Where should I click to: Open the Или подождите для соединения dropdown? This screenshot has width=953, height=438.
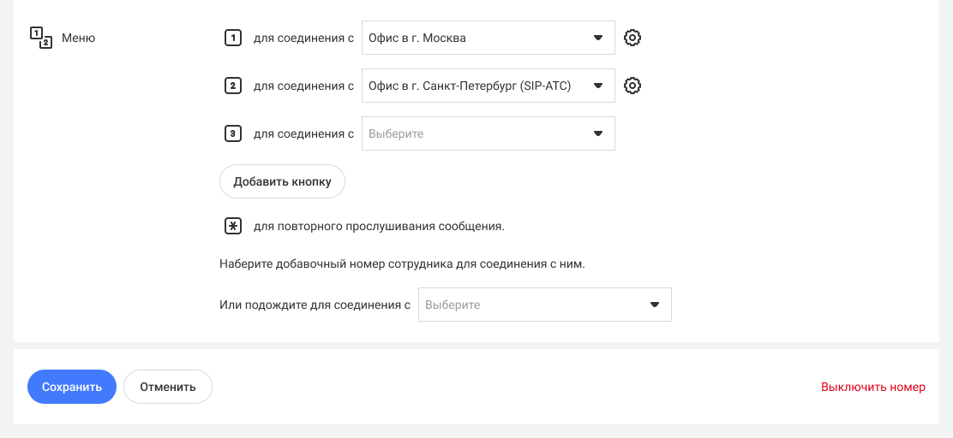(544, 305)
